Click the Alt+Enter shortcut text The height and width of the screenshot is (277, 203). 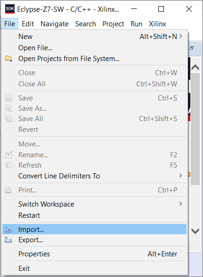pyautogui.click(x=162, y=254)
